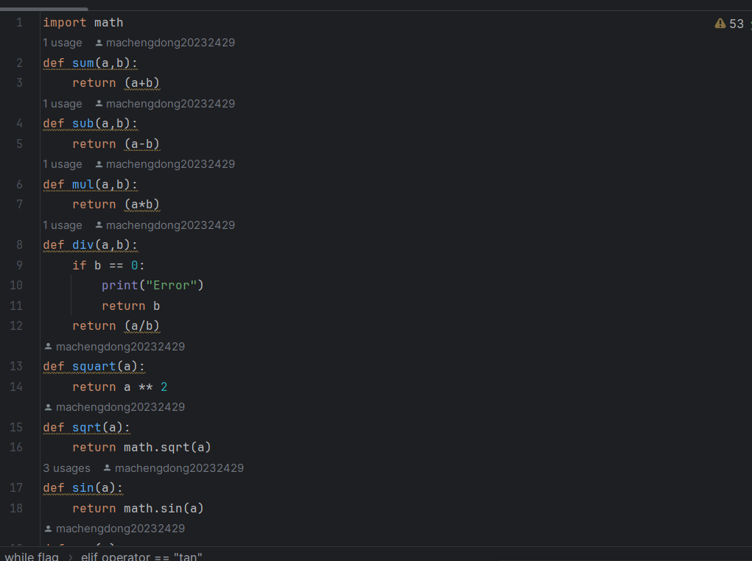Click the math module name on the import line
752x561 pixels.
coord(108,23)
